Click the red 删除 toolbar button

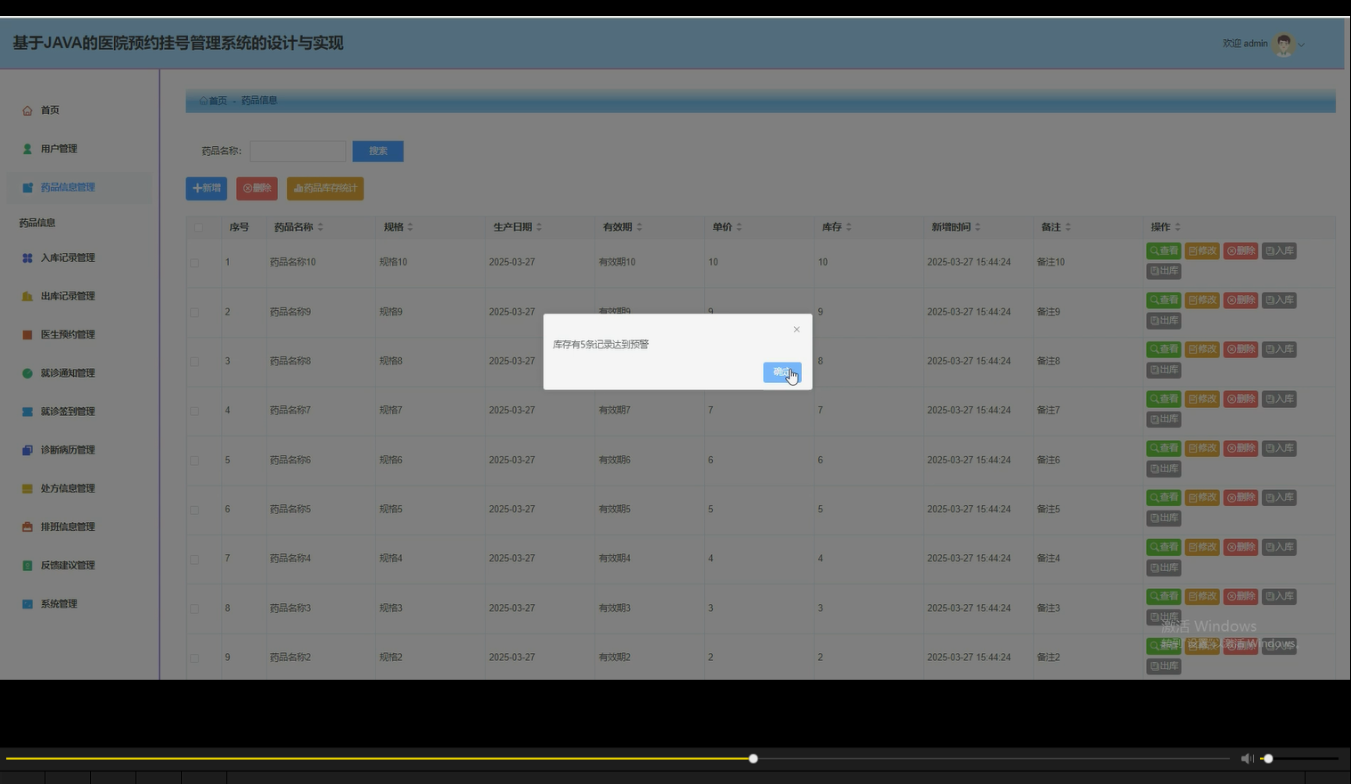257,188
